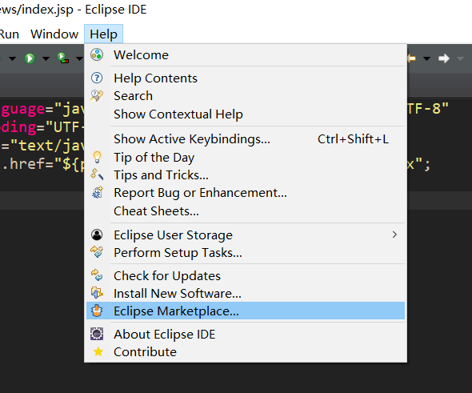
Task: Click the Eclipse Marketplace icon
Action: coord(97,311)
